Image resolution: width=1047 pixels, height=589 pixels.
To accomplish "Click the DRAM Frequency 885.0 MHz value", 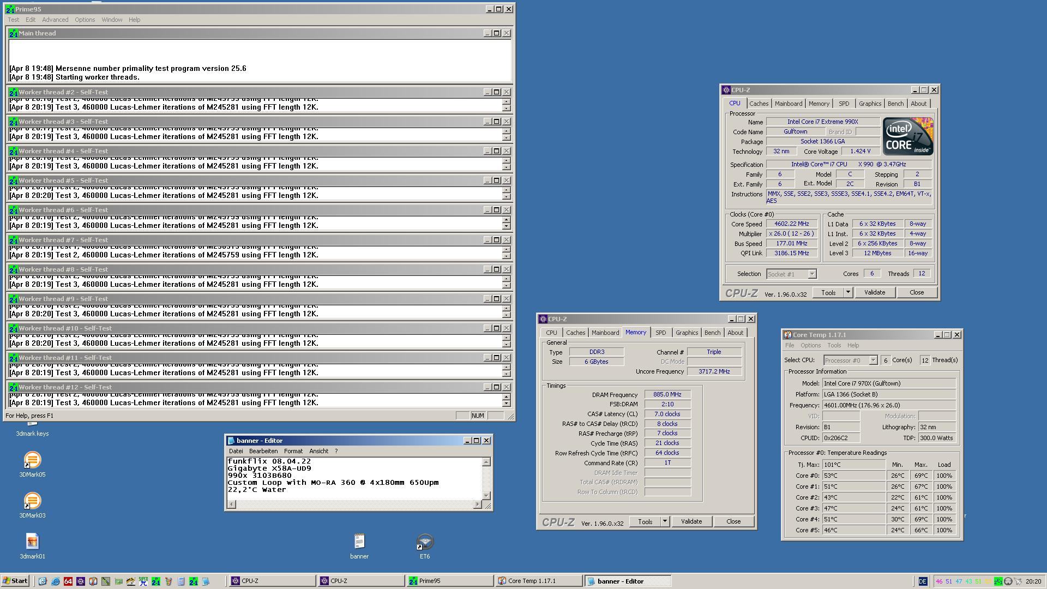I will coord(667,394).
